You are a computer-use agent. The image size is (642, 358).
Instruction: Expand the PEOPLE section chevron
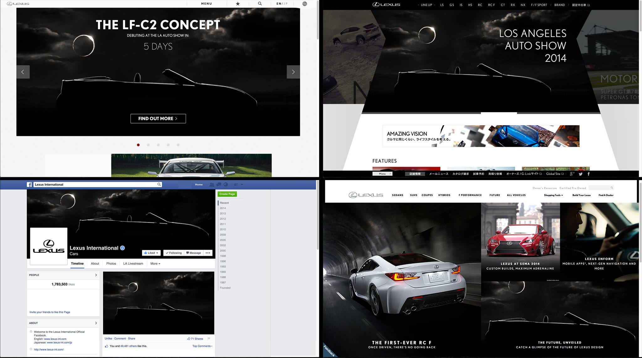click(96, 275)
